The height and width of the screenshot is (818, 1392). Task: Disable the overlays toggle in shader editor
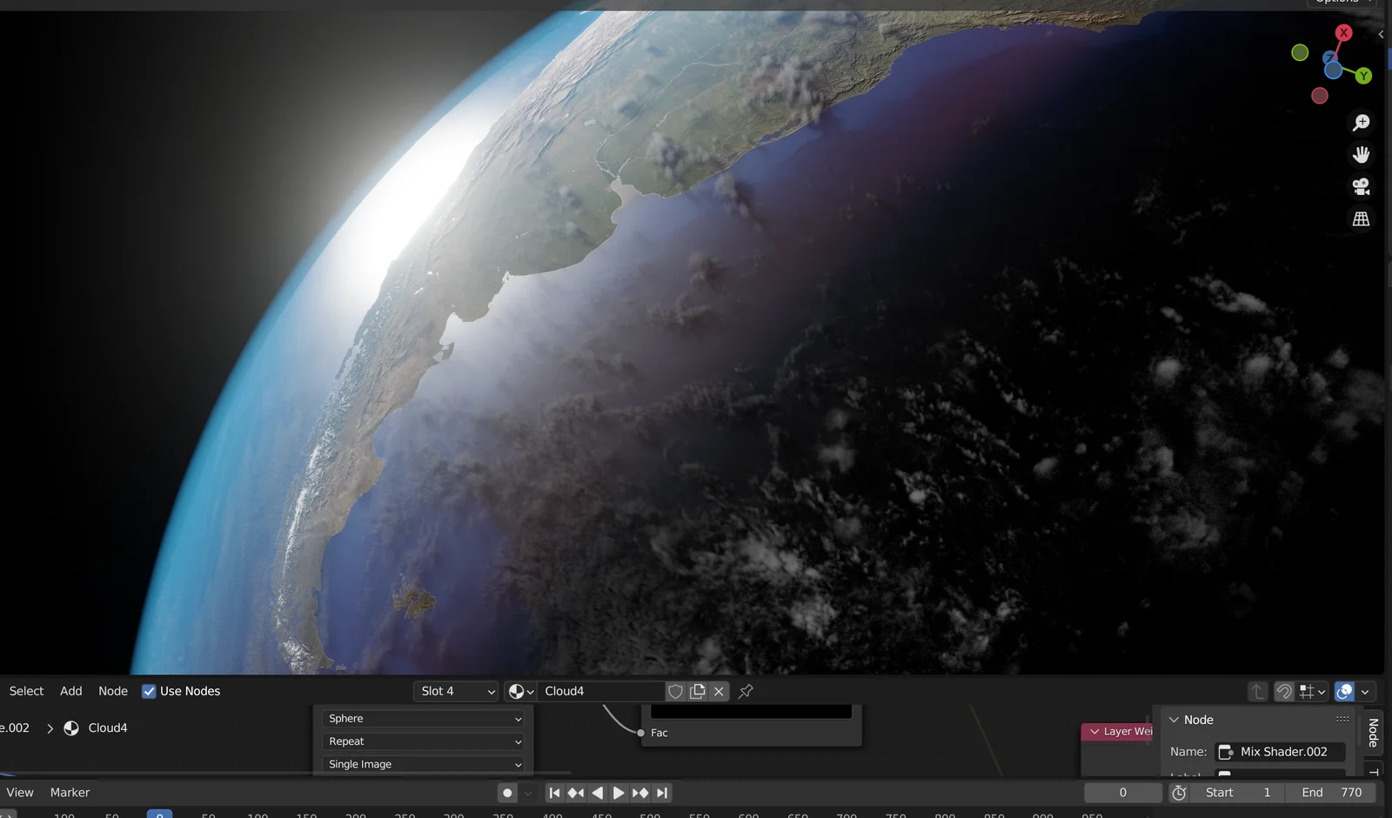[x=1344, y=691]
